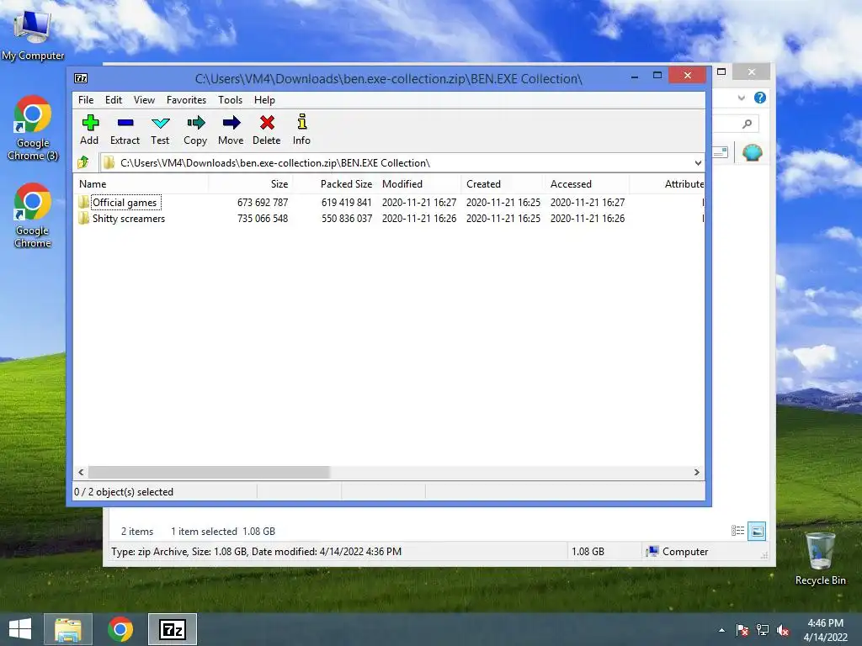862x646 pixels.
Task: Switch Explorer to large icons view
Action: [x=757, y=531]
